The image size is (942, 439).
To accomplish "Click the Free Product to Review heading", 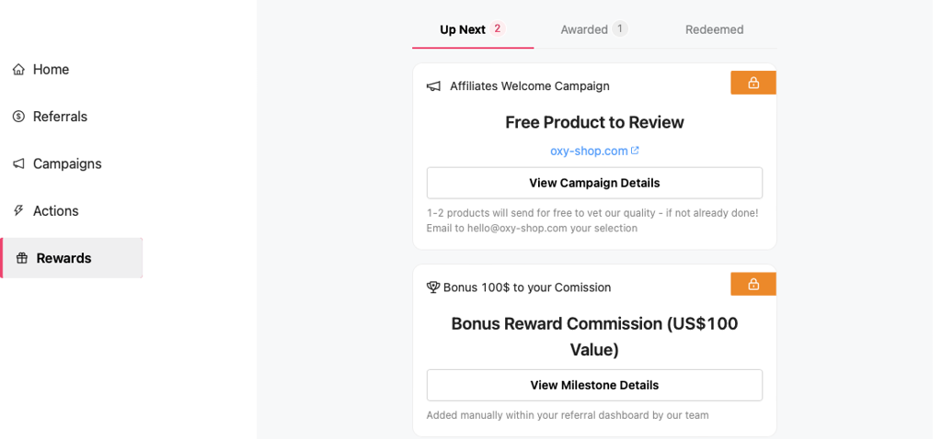I will tap(594, 122).
